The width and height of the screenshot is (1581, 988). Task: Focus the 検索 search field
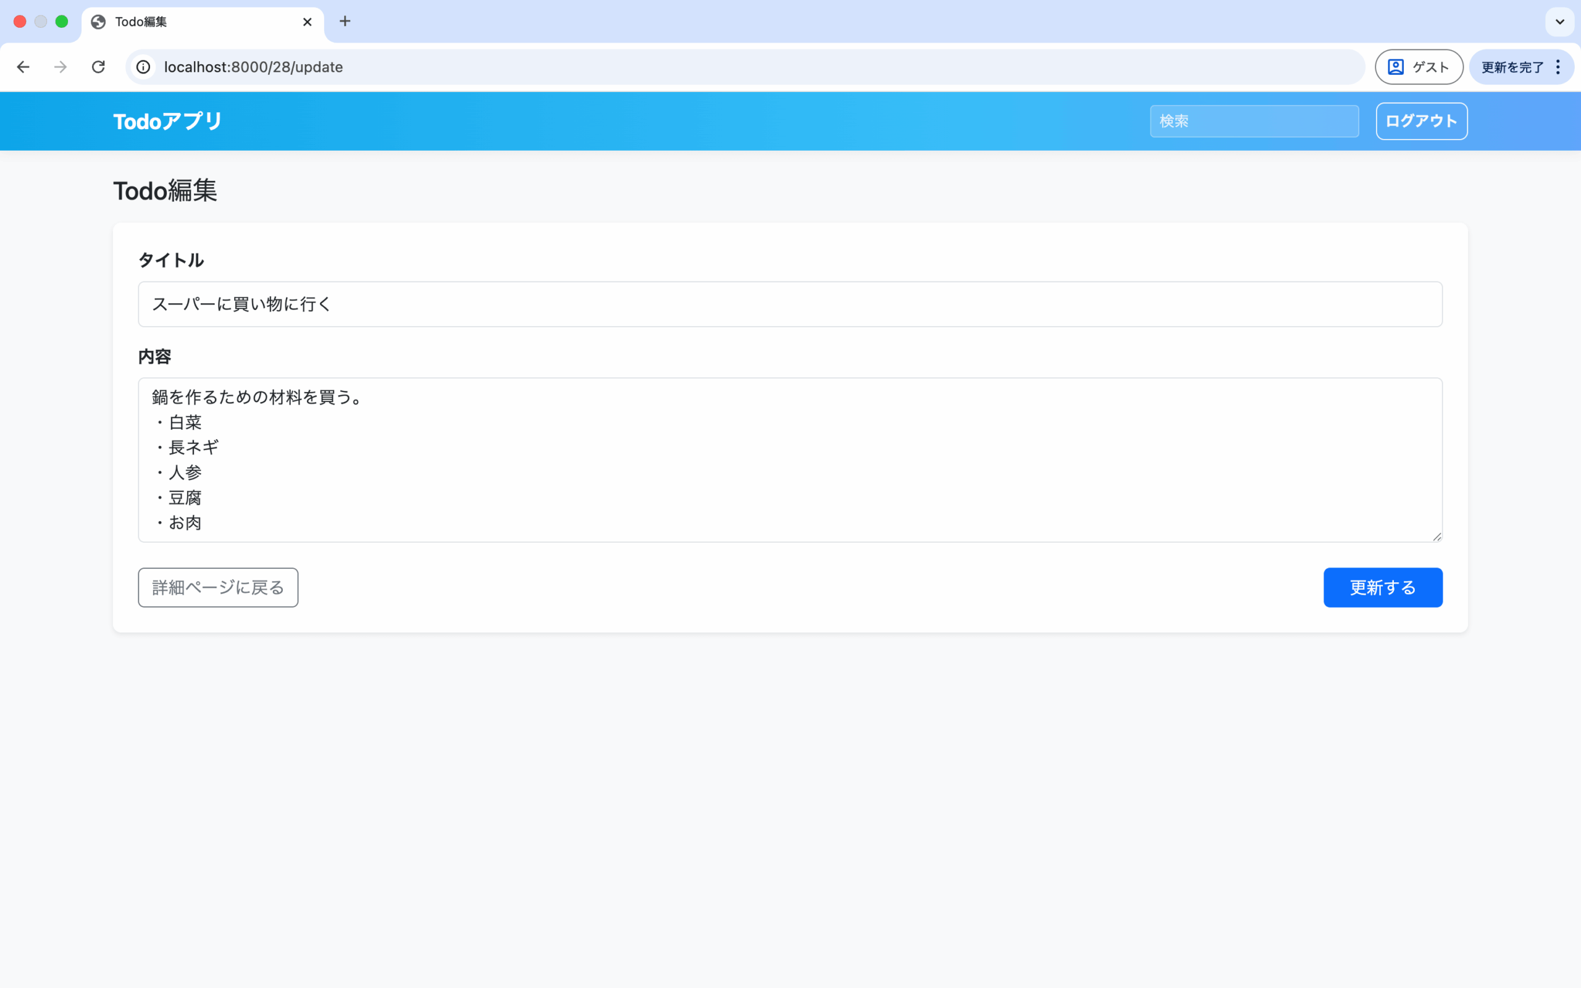[x=1254, y=121]
